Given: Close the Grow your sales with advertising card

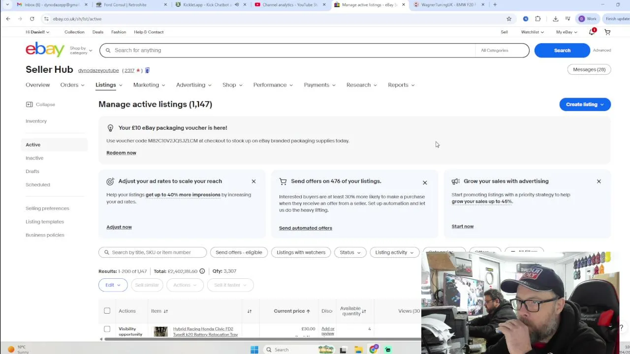Looking at the screenshot, I should click(x=599, y=181).
